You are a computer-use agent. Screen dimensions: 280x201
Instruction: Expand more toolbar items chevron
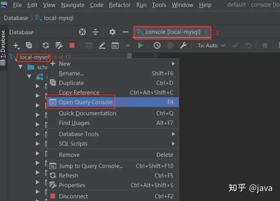click(128, 45)
